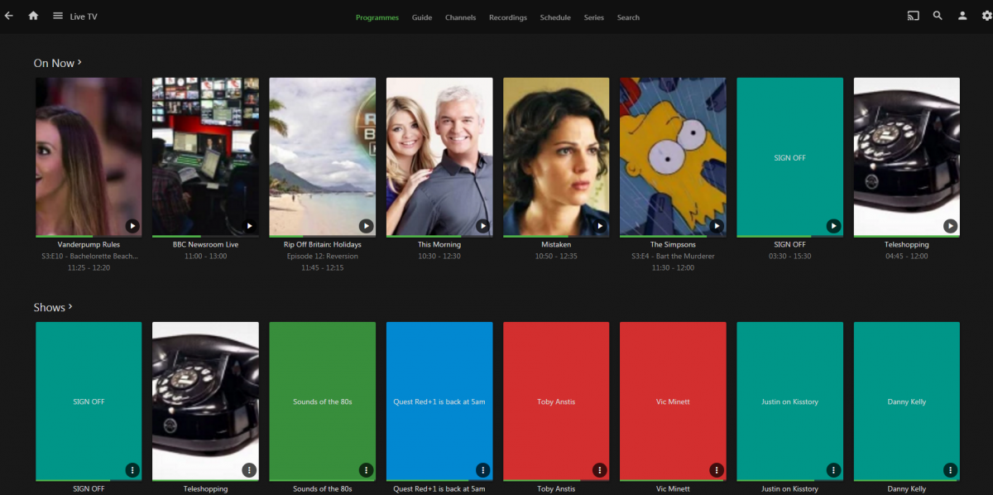Go to the Home screen icon
The width and height of the screenshot is (993, 495).
click(x=33, y=16)
